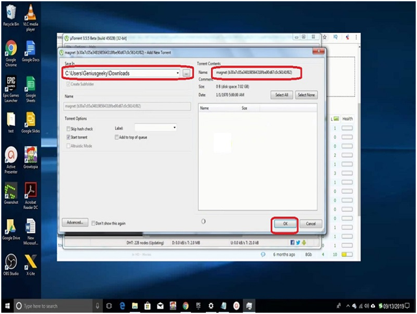Click the IQ extension icon in Chrome
Image resolution: width=417 pixels, height=314 pixels.
335,37
